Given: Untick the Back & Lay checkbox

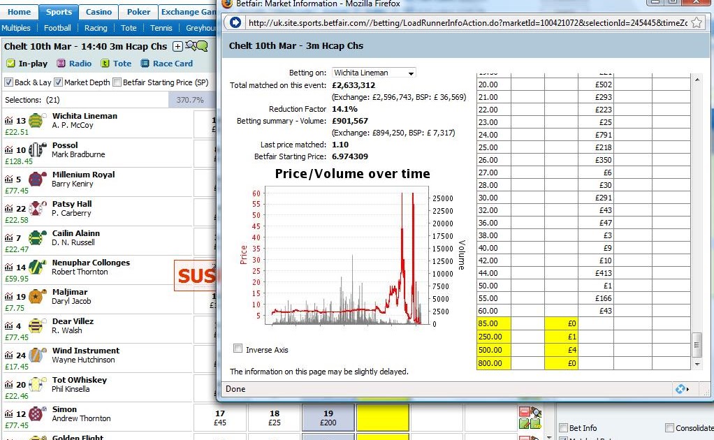Looking at the screenshot, I should [x=8, y=82].
